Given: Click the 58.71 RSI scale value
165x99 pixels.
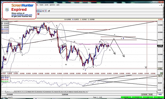Looking at the screenshot, I should click(160, 76).
